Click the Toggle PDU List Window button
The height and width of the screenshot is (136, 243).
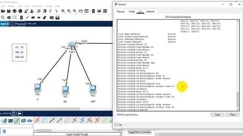[x=139, y=132]
